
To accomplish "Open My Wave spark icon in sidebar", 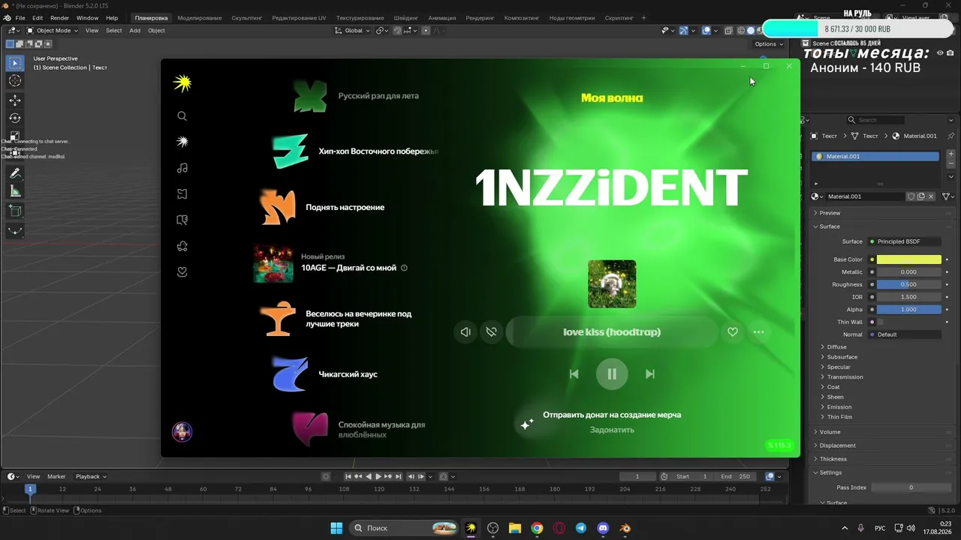I will coord(182,142).
